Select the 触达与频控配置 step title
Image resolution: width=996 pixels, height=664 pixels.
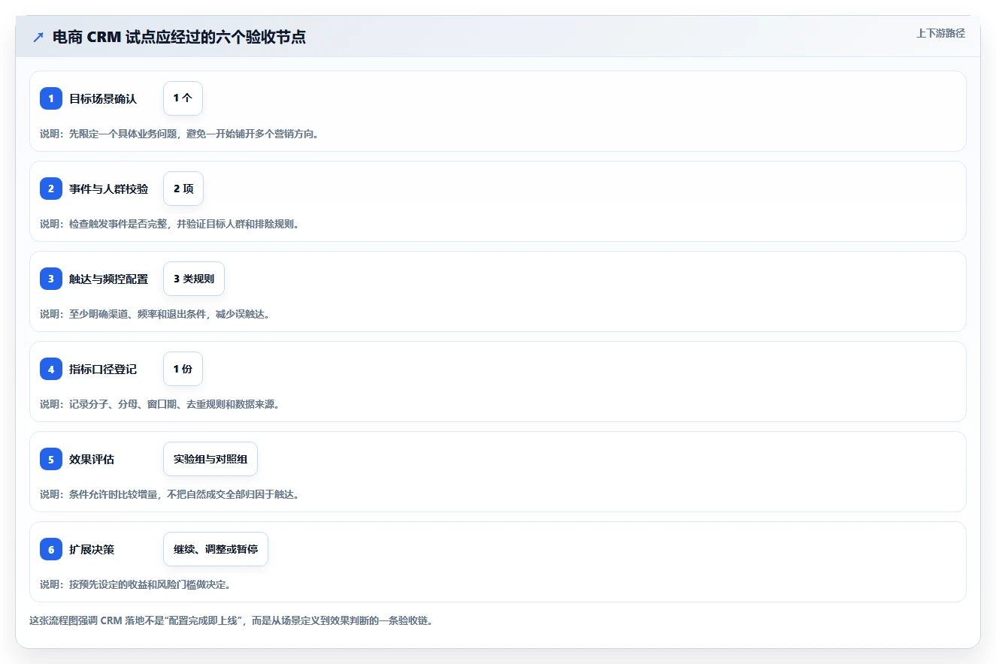109,279
